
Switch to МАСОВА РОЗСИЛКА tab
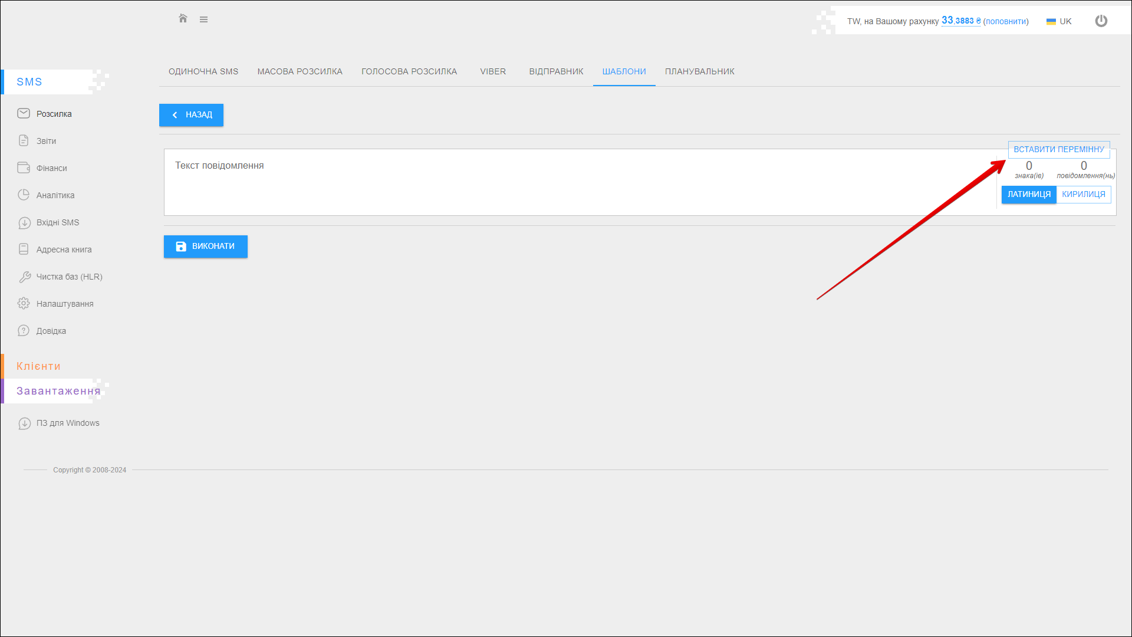point(300,71)
